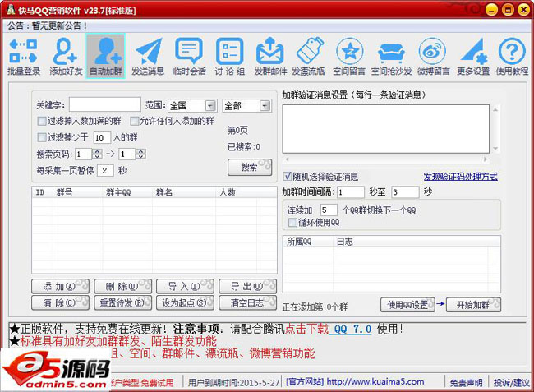Open the QQ 7.0 download link

click(x=352, y=329)
